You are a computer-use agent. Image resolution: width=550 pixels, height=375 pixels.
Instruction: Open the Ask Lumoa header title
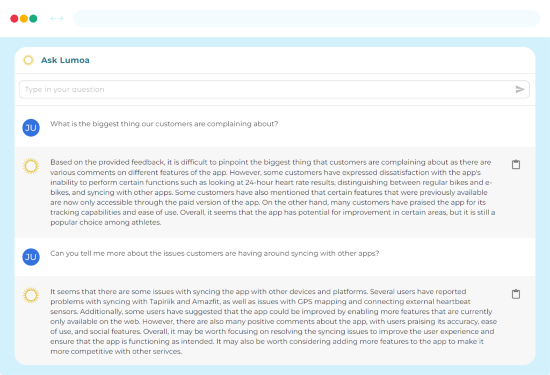pos(64,60)
